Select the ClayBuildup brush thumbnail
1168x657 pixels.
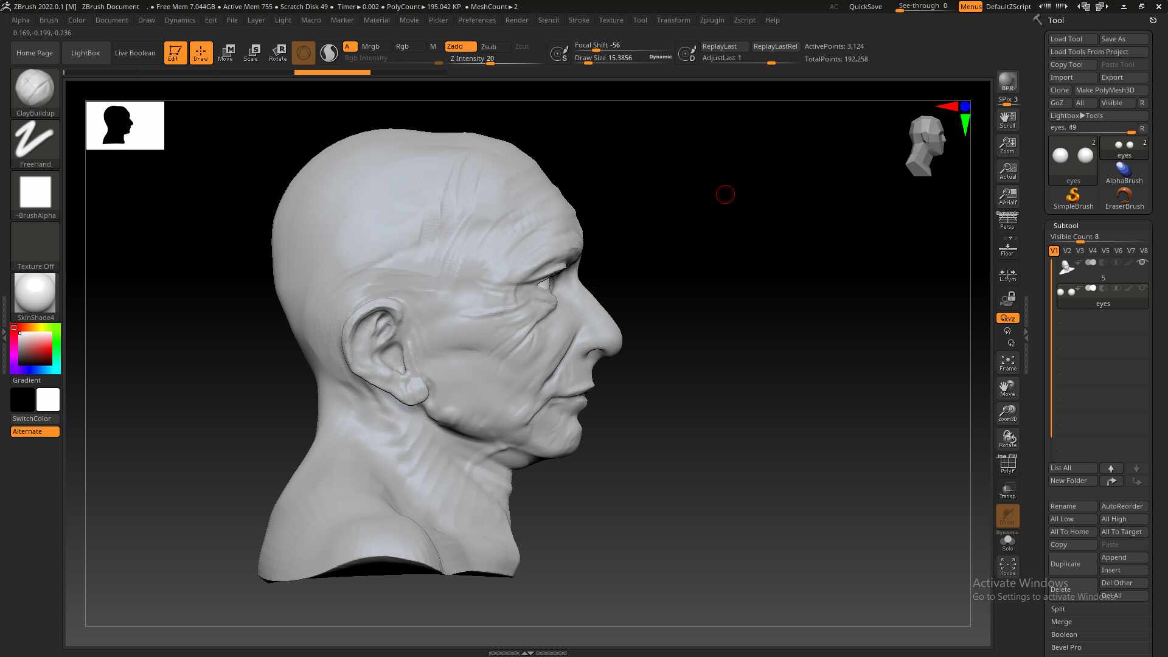[35, 88]
